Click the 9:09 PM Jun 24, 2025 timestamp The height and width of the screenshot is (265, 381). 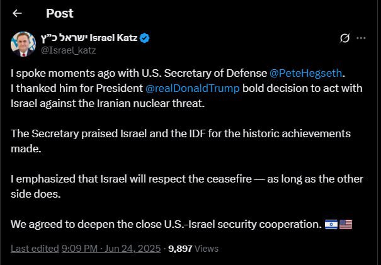(111, 249)
